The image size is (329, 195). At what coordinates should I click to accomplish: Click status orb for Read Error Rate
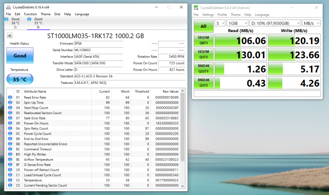[10, 97]
